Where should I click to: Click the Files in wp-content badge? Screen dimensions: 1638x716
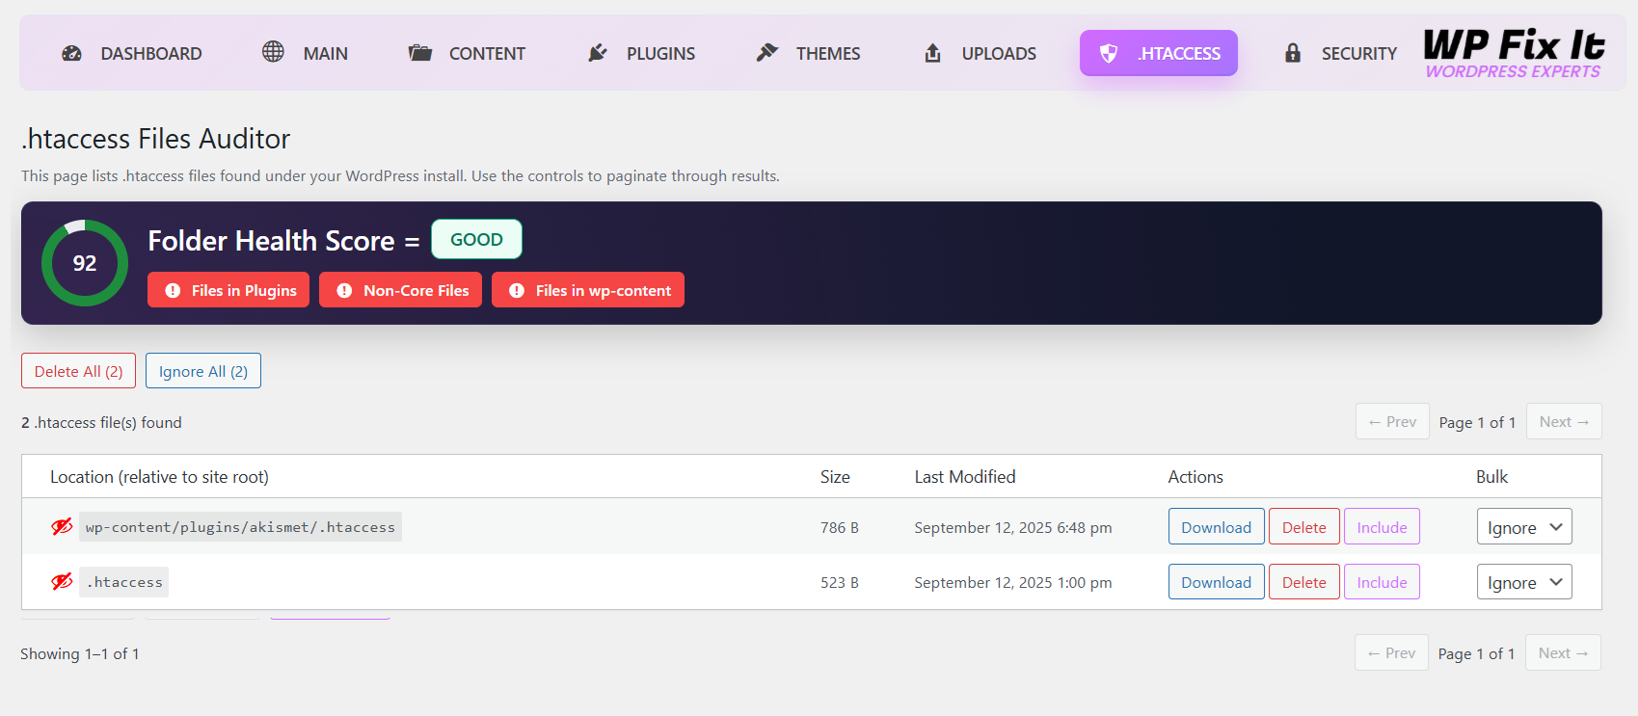pyautogui.click(x=588, y=290)
